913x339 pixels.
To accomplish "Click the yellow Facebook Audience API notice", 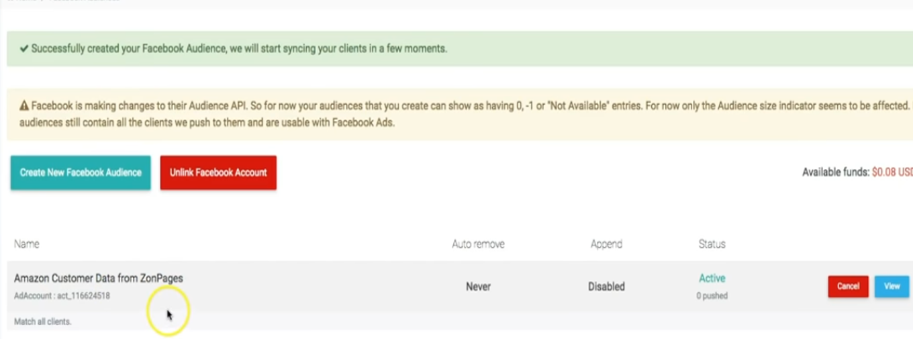I will tap(460, 114).
